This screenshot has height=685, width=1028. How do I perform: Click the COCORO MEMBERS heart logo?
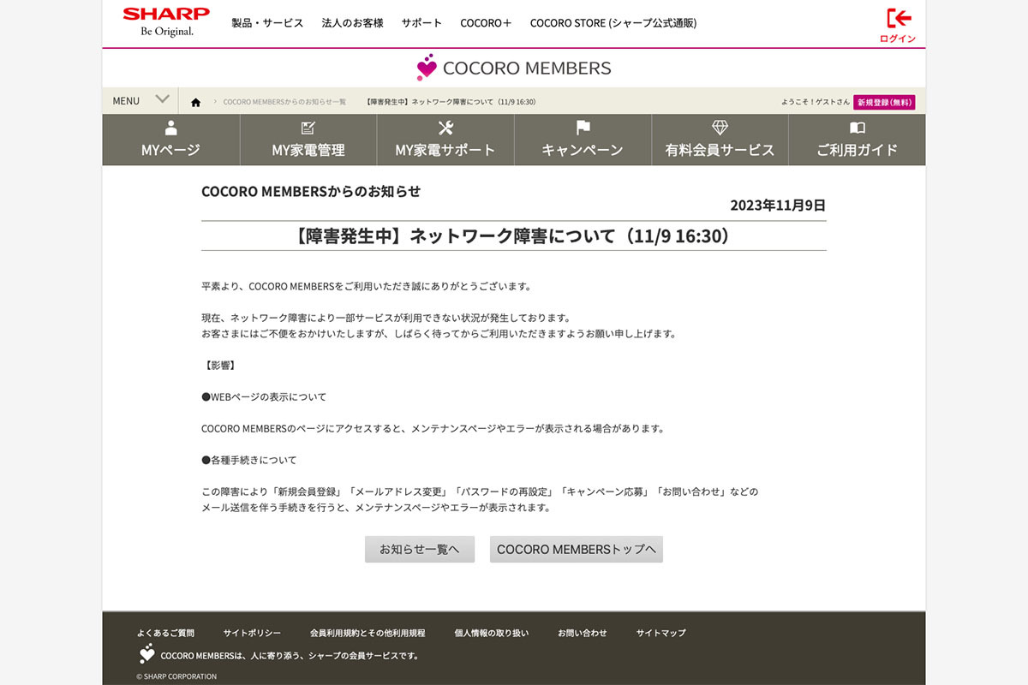click(427, 68)
